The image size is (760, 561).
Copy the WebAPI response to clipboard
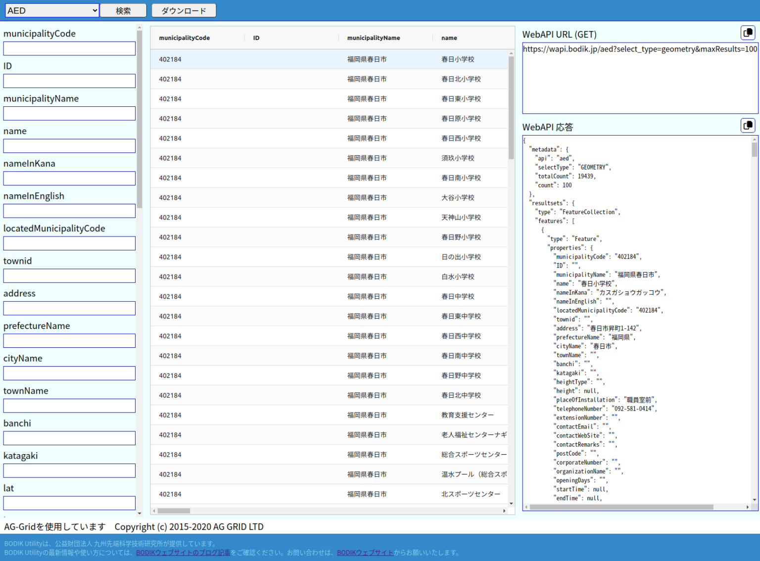click(x=748, y=125)
